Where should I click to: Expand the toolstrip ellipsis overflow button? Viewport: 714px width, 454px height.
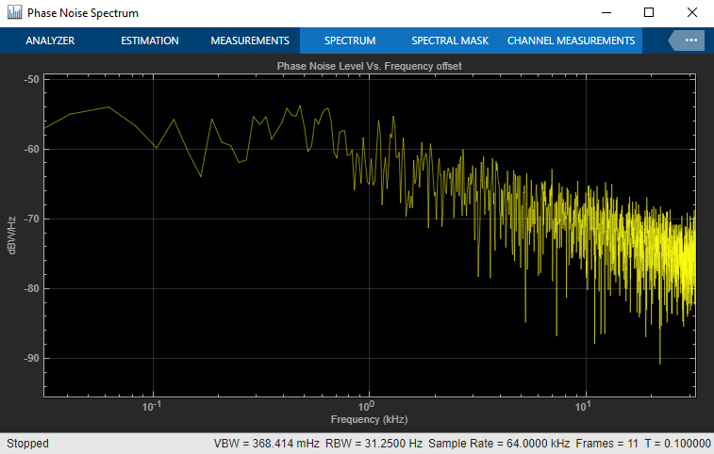pyautogui.click(x=689, y=41)
